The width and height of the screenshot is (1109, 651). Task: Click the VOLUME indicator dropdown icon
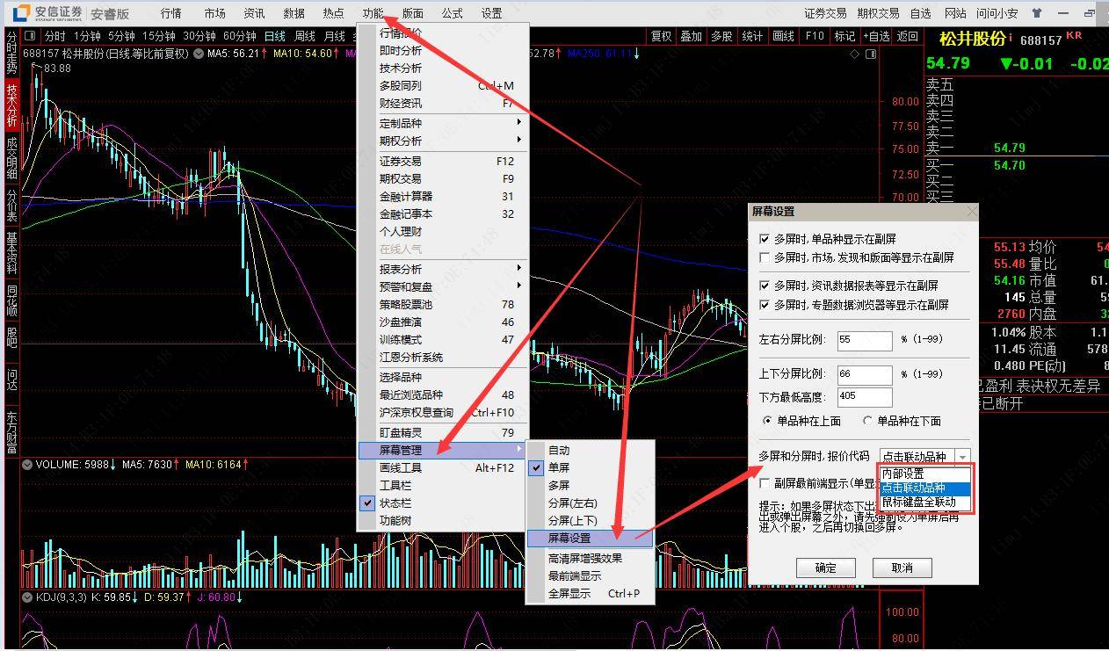[x=29, y=464]
